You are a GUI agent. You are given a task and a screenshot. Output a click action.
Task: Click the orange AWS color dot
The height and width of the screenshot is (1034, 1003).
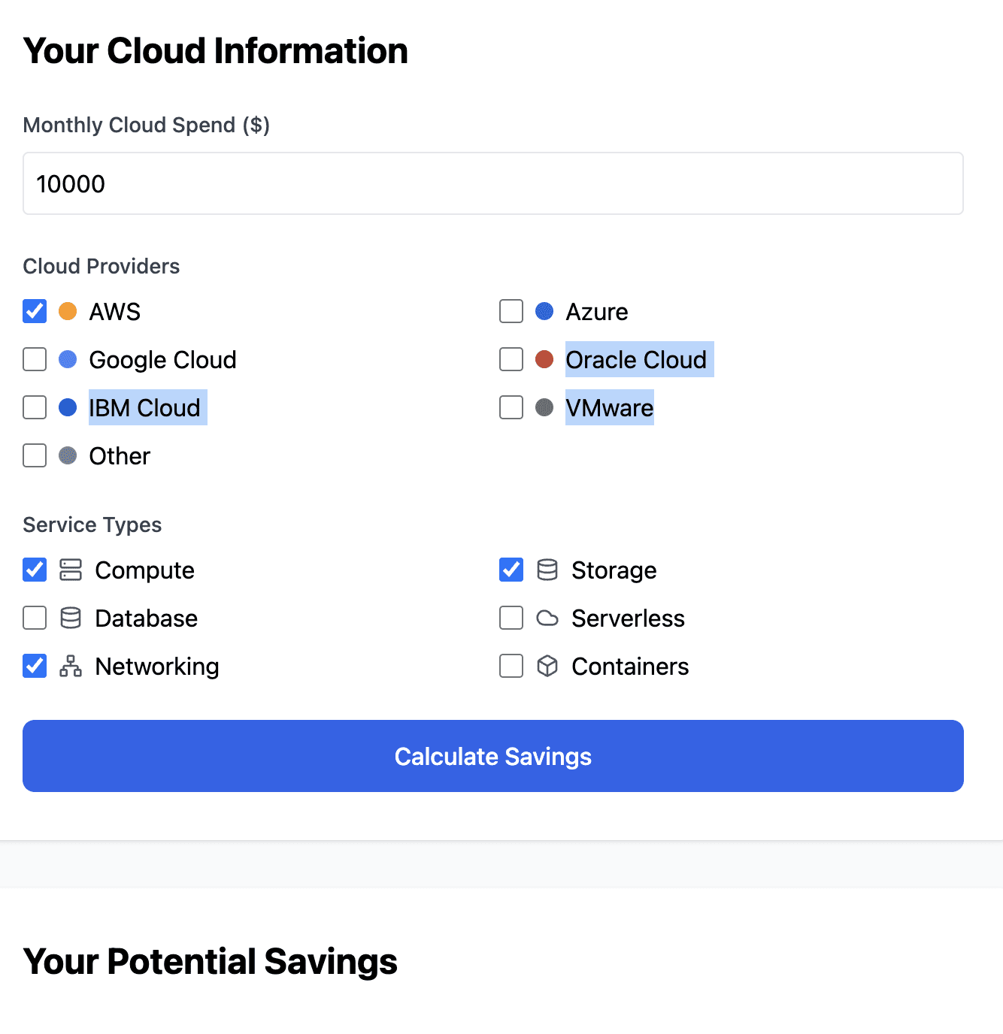[x=68, y=311]
